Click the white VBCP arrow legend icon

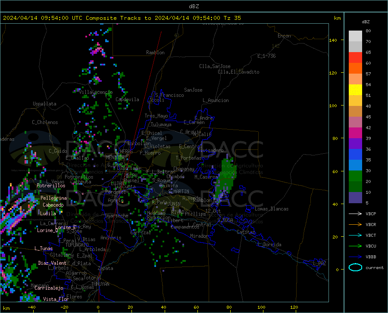(x=355, y=214)
